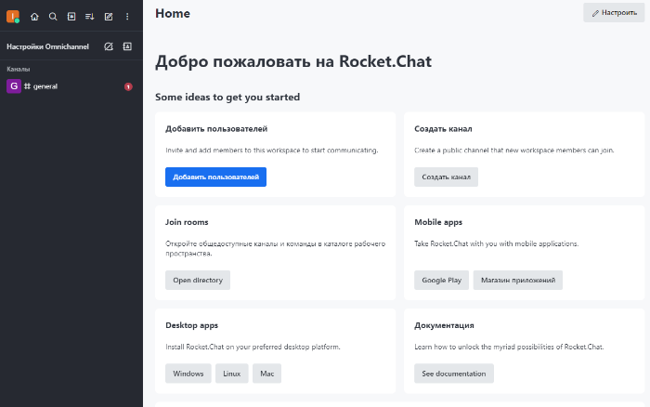Open the three-dot administration menu
Viewport: 650px width, 407px height.
click(127, 17)
